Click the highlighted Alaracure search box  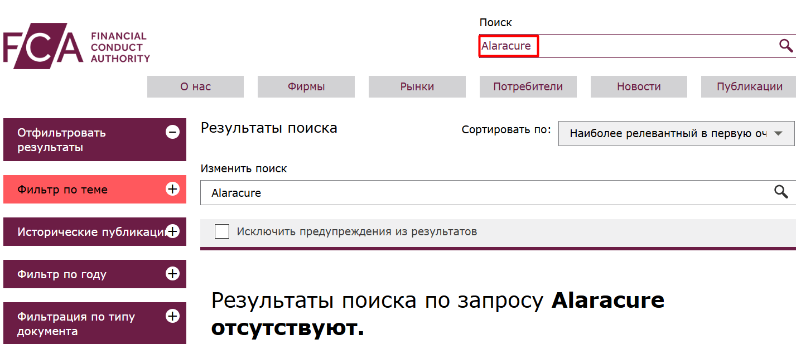pyautogui.click(x=508, y=46)
